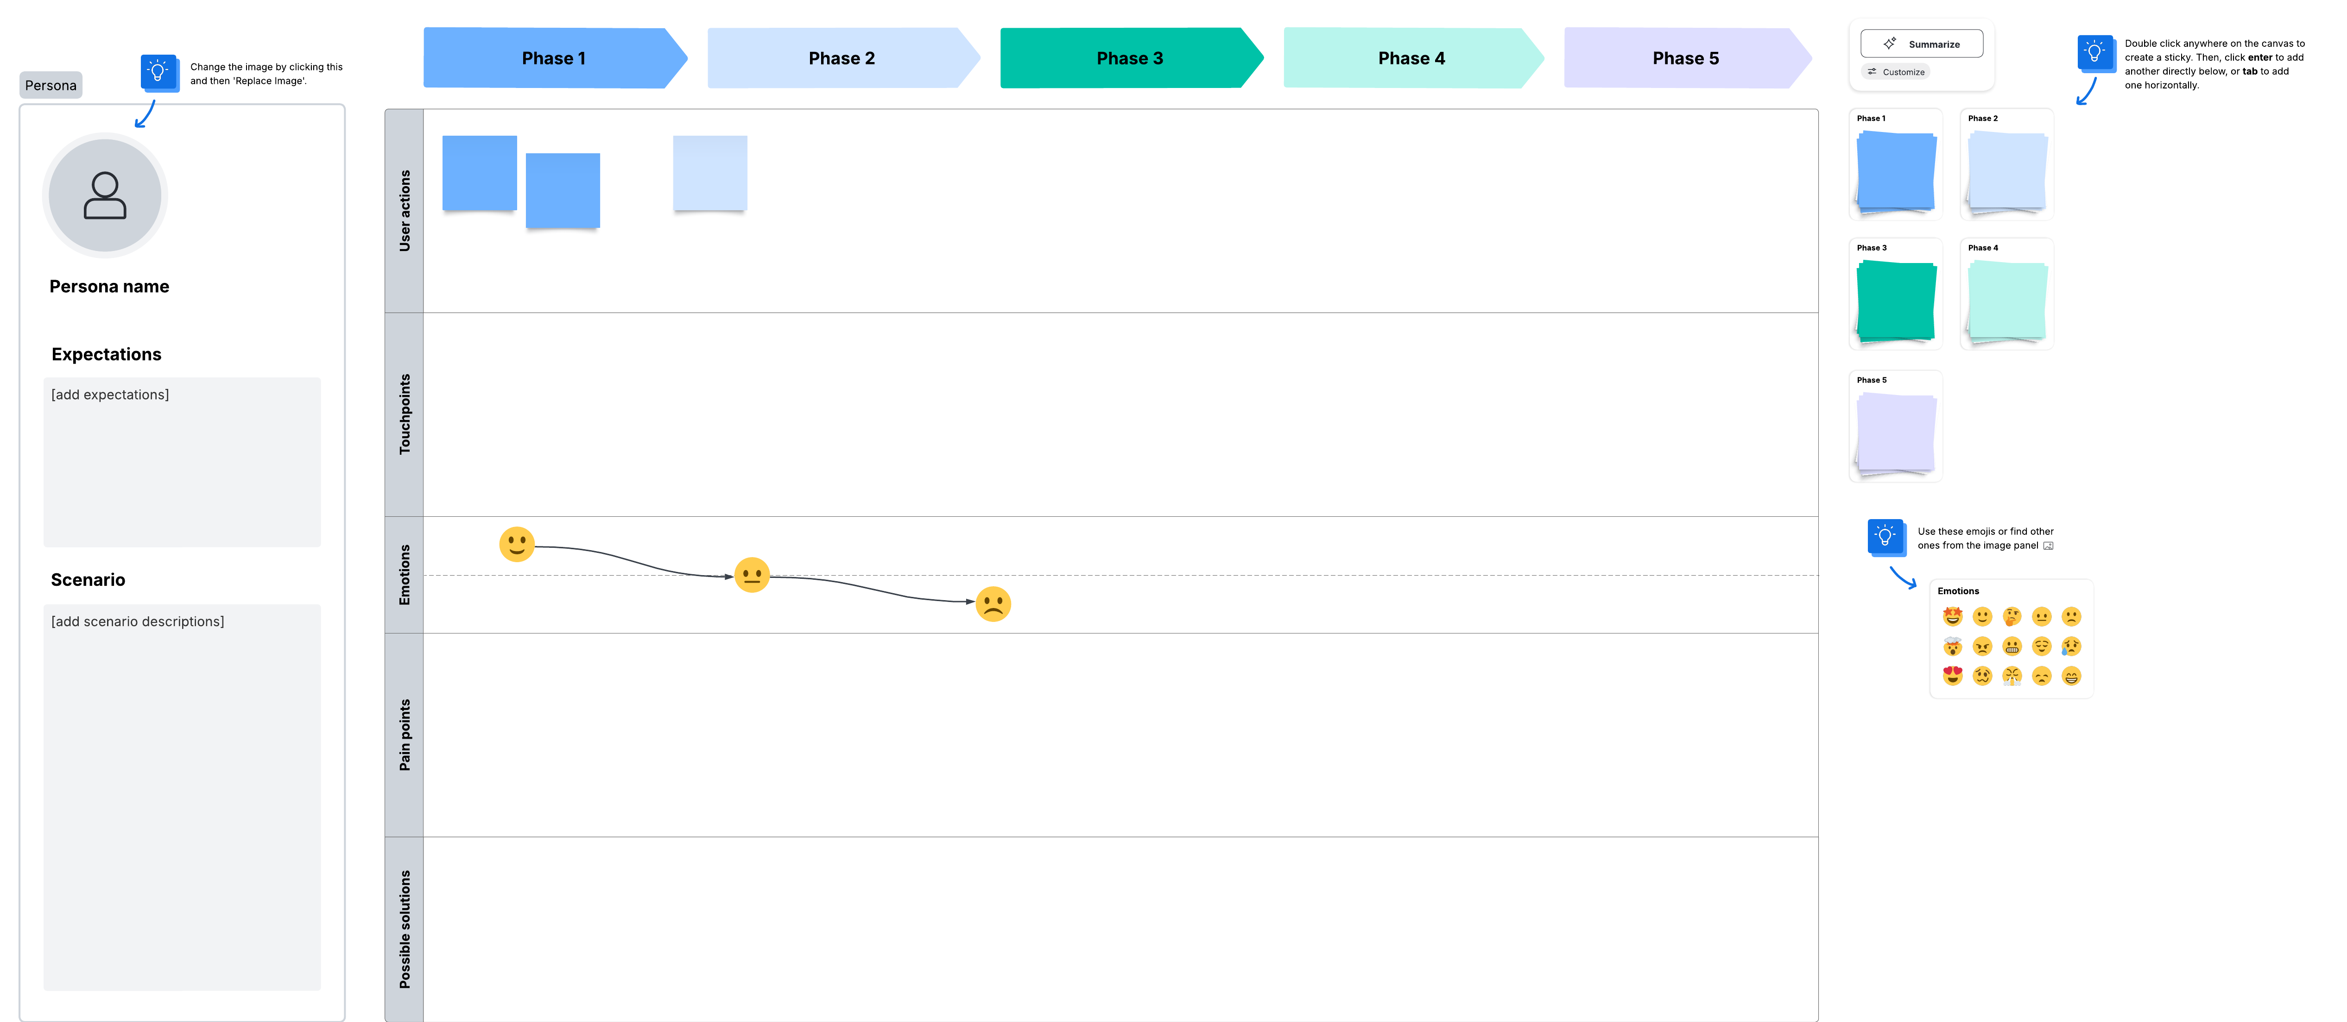Click the angry red-browed emoji
The width and height of the screenshot is (2347, 1022).
(1982, 647)
